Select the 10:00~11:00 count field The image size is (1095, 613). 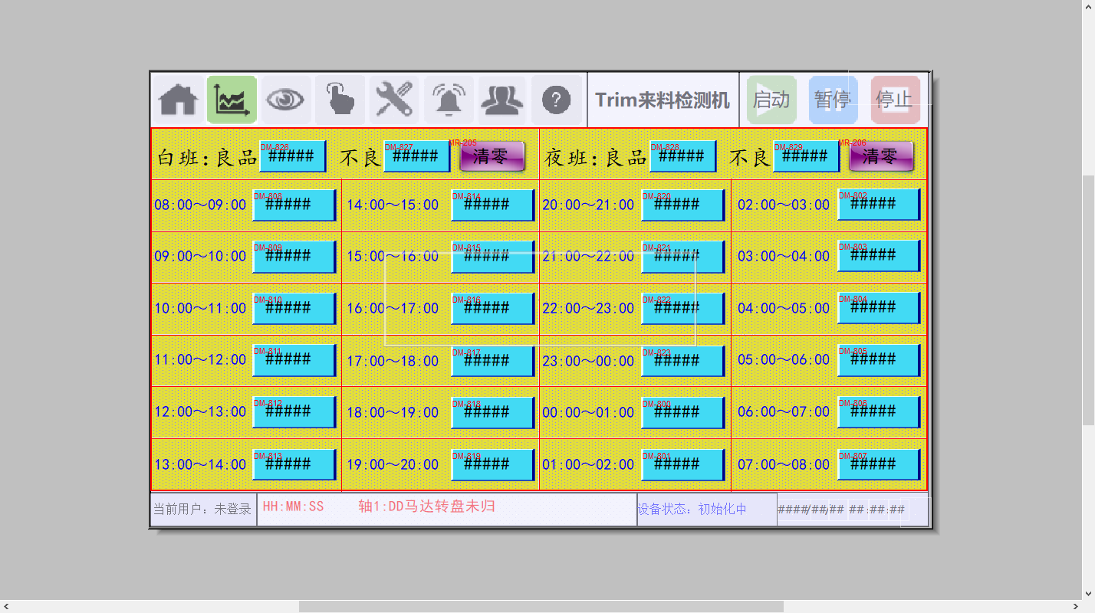point(294,308)
